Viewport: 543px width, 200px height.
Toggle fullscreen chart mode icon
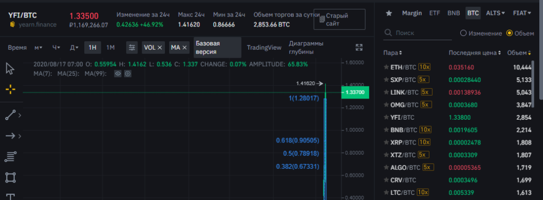click(x=359, y=48)
